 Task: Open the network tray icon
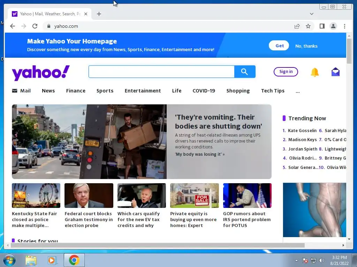[x=313, y=260]
